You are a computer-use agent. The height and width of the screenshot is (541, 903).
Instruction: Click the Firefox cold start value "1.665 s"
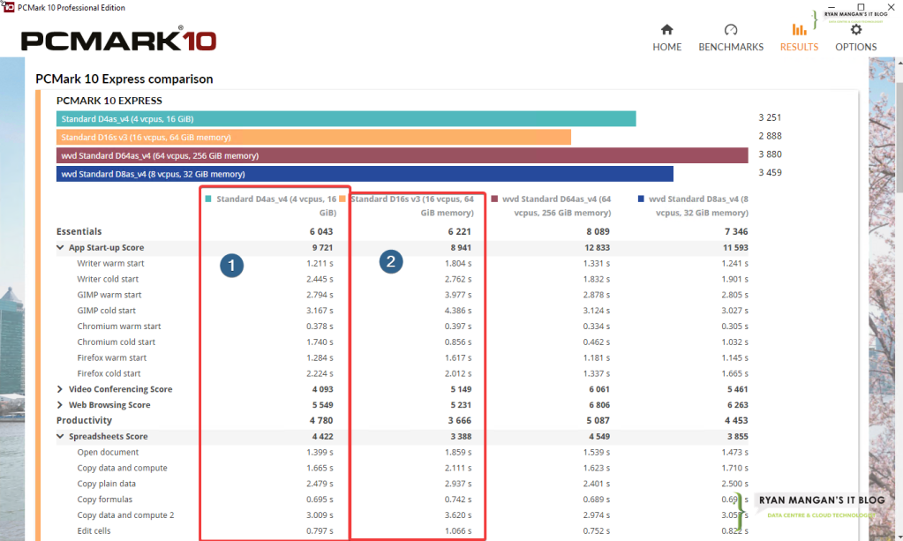[x=734, y=373]
